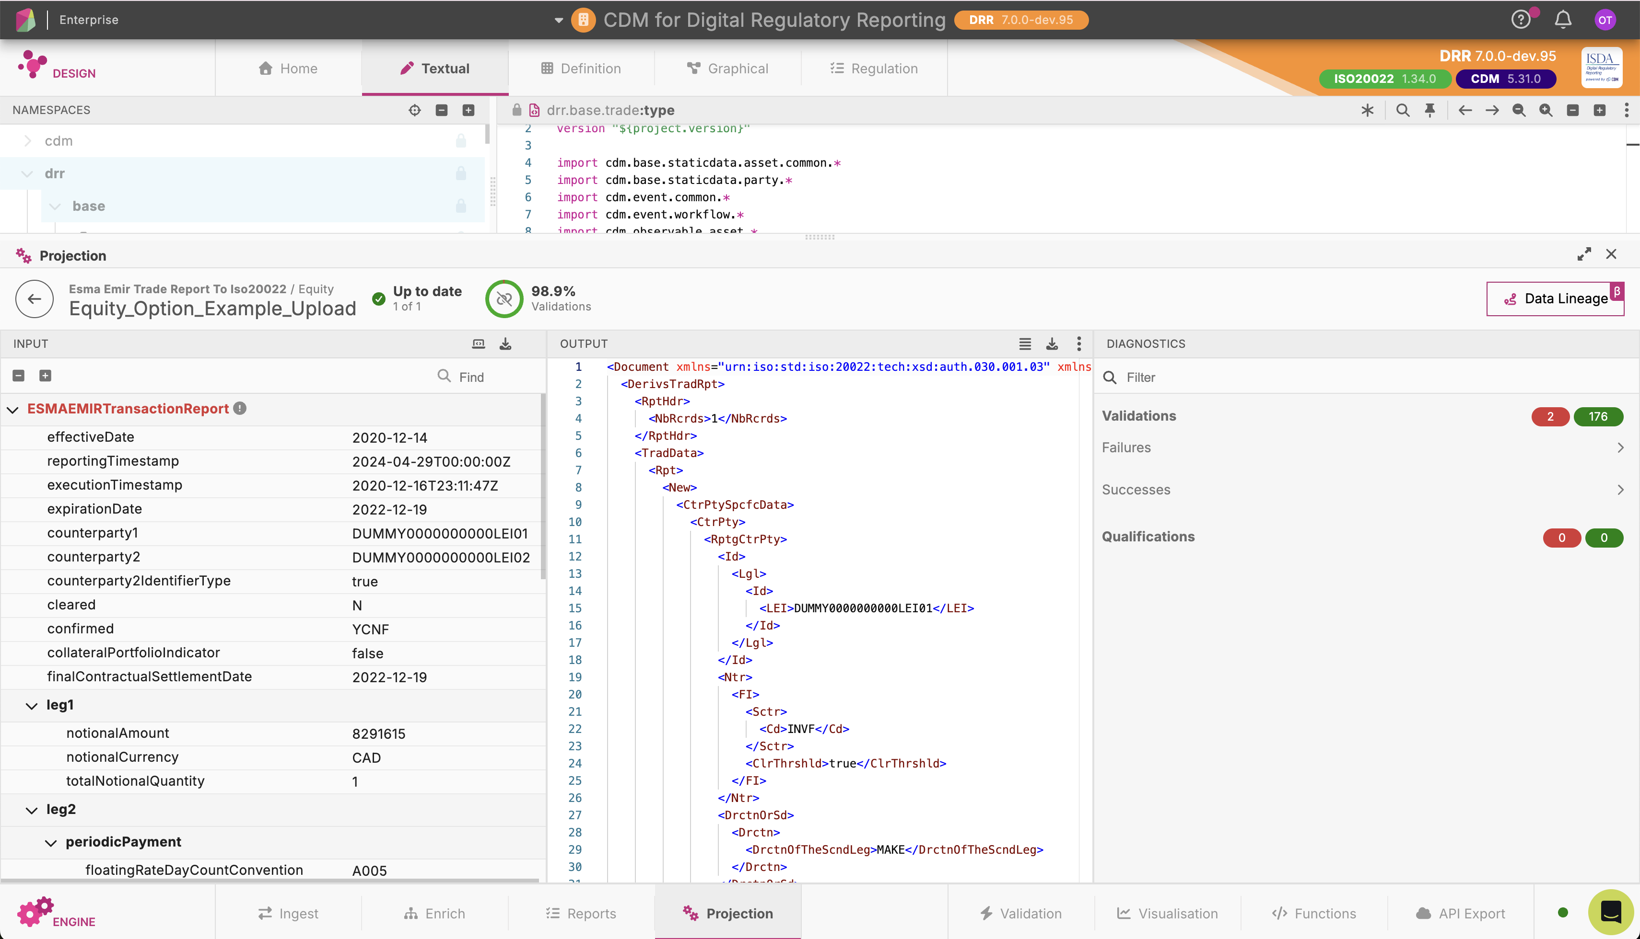This screenshot has width=1640, height=939.
Task: Open the chat support widget
Action: (x=1611, y=912)
